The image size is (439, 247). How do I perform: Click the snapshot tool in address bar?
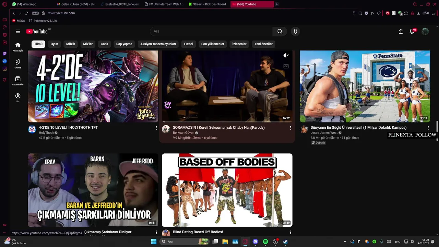point(360,13)
